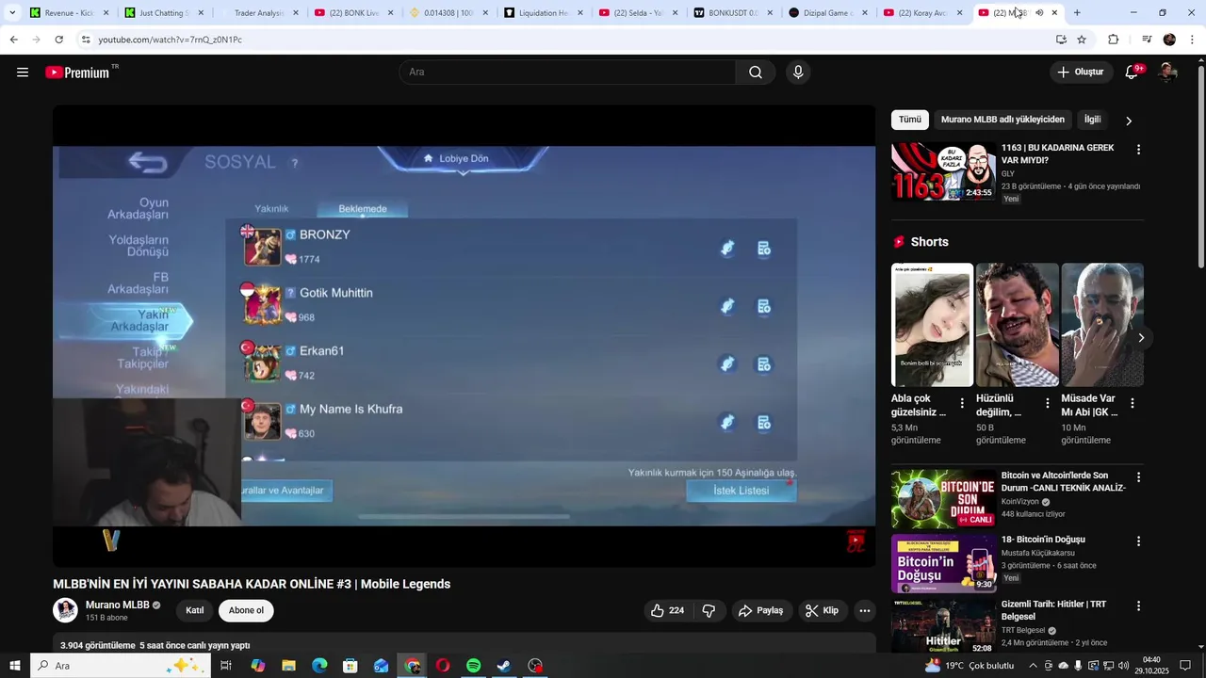This screenshot has width=1206, height=678.
Task: Open Steam from the taskbar
Action: pyautogui.click(x=504, y=666)
